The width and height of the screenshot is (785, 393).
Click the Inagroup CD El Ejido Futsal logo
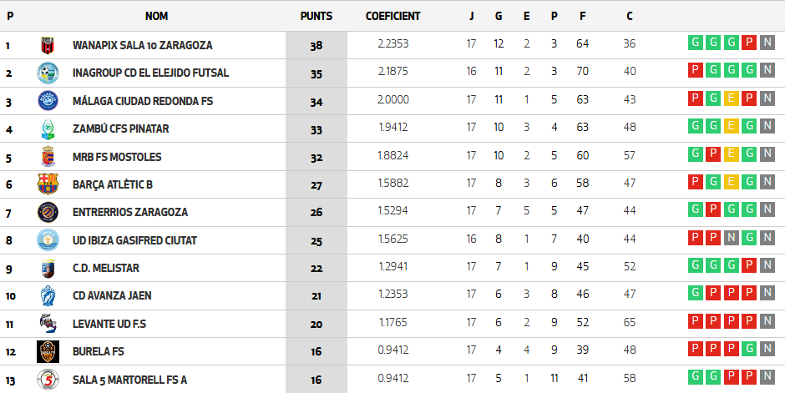click(48, 73)
